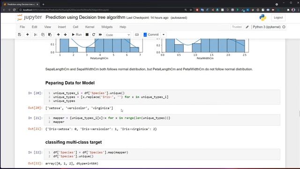
Task: Open the File menu
Action: click(22, 27)
